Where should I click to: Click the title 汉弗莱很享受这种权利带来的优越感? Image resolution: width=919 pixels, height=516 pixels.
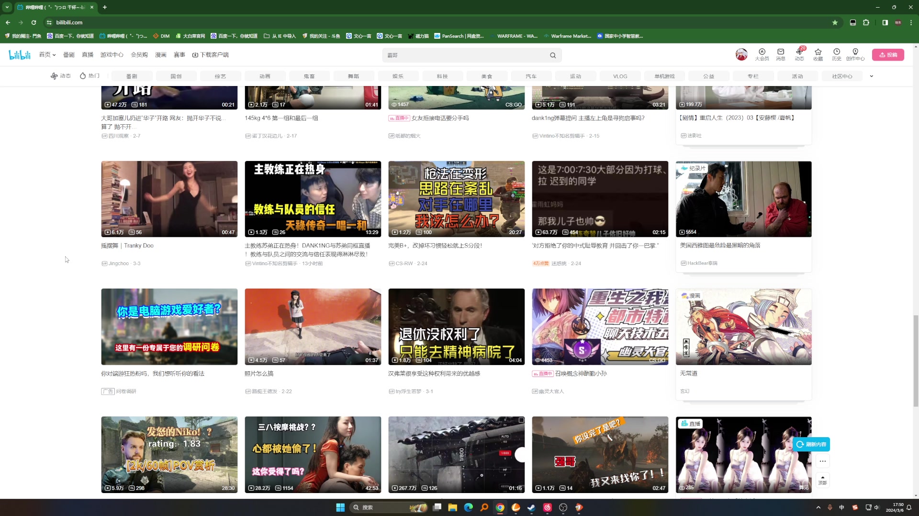click(x=434, y=374)
